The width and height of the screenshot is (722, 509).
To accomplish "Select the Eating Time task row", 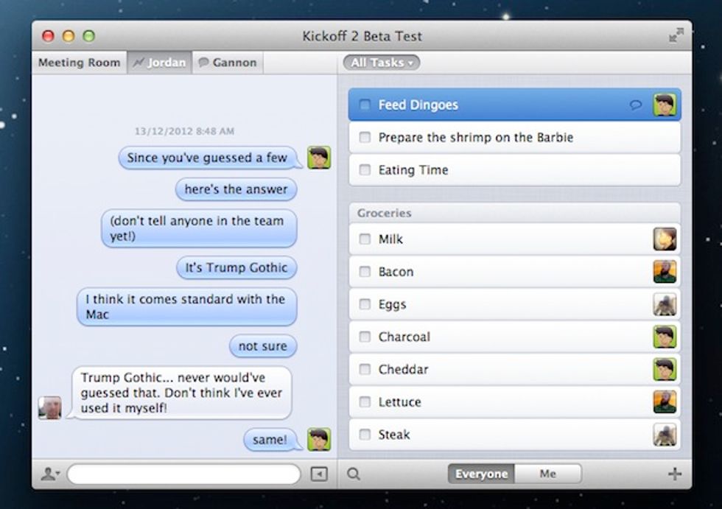I will click(514, 170).
